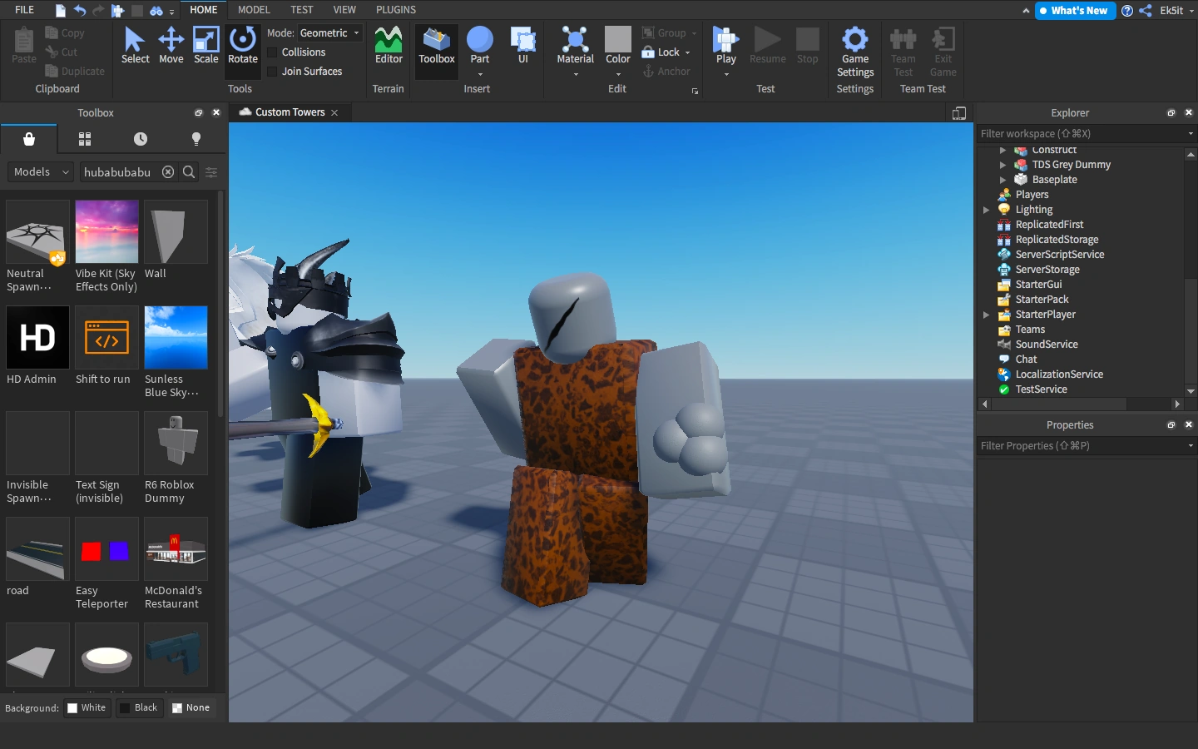The width and height of the screenshot is (1198, 749).
Task: Open the Geometric mode dropdown
Action: click(x=329, y=32)
